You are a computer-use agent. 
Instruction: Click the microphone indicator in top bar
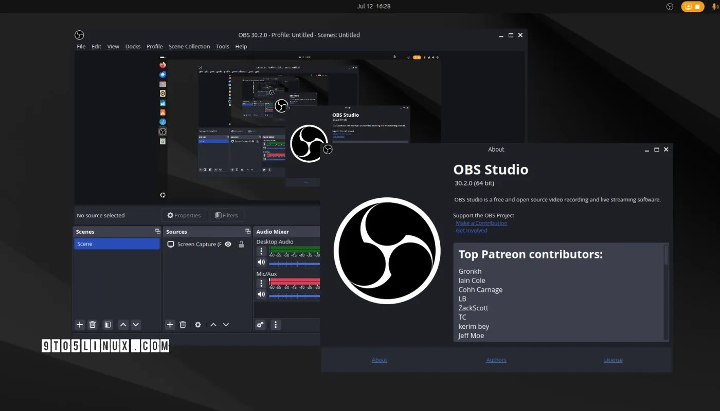click(715, 7)
